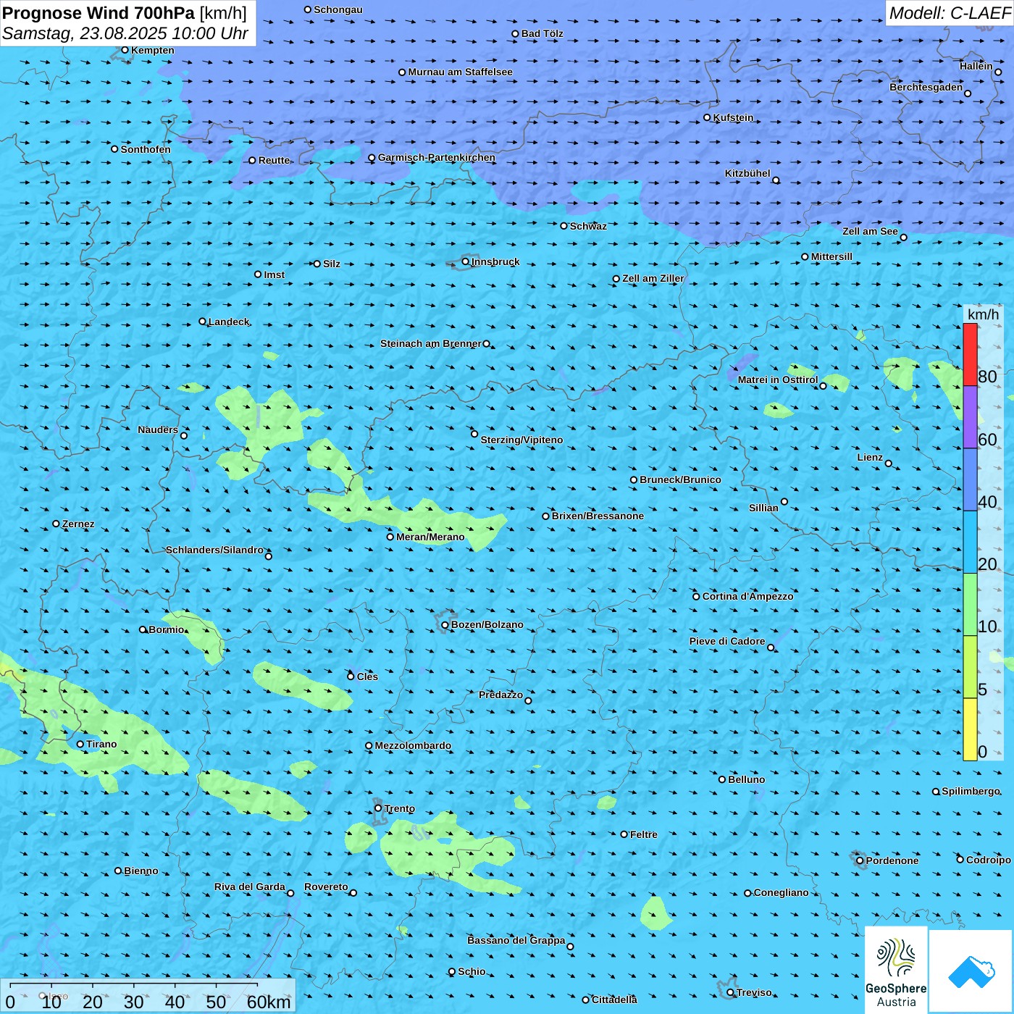The width and height of the screenshot is (1014, 1014).
Task: Click the Kitzbühel label
Action: 747,173
